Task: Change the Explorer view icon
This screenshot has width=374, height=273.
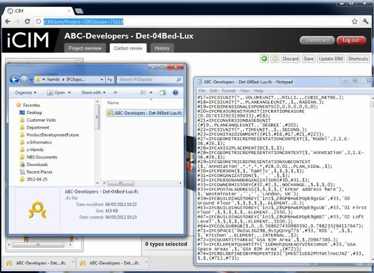Action: pos(143,92)
